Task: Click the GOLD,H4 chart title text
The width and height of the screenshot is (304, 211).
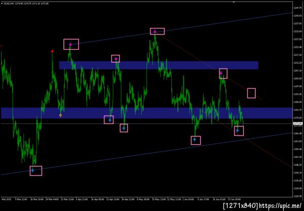Action: pos(8,4)
